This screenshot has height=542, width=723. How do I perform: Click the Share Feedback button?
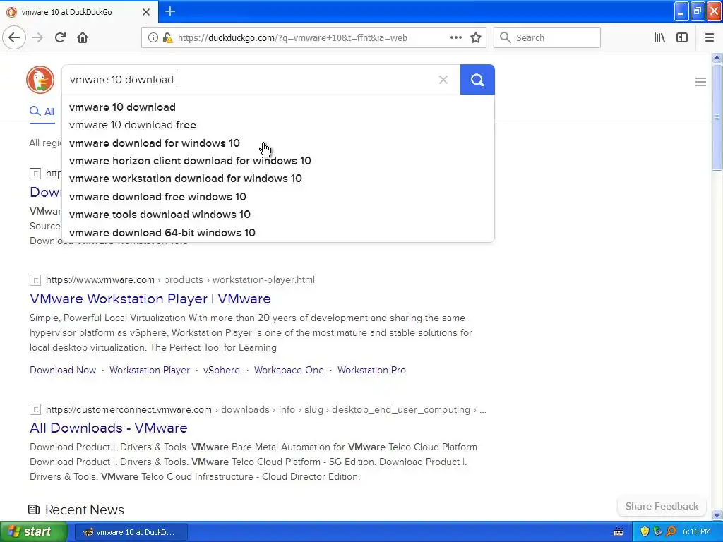click(662, 506)
